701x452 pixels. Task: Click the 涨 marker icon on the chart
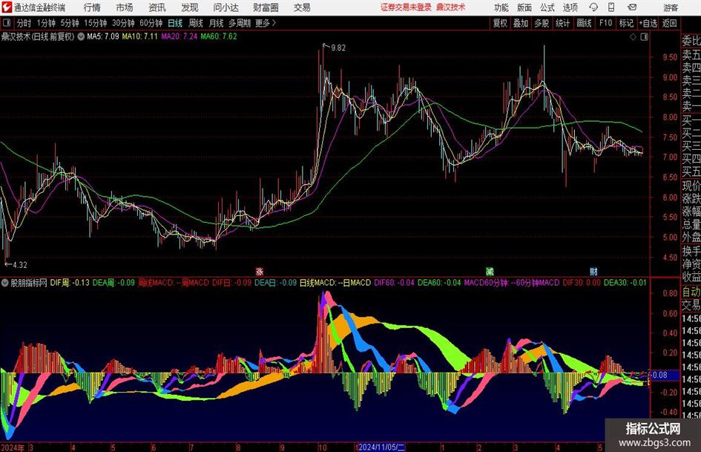coord(260,271)
